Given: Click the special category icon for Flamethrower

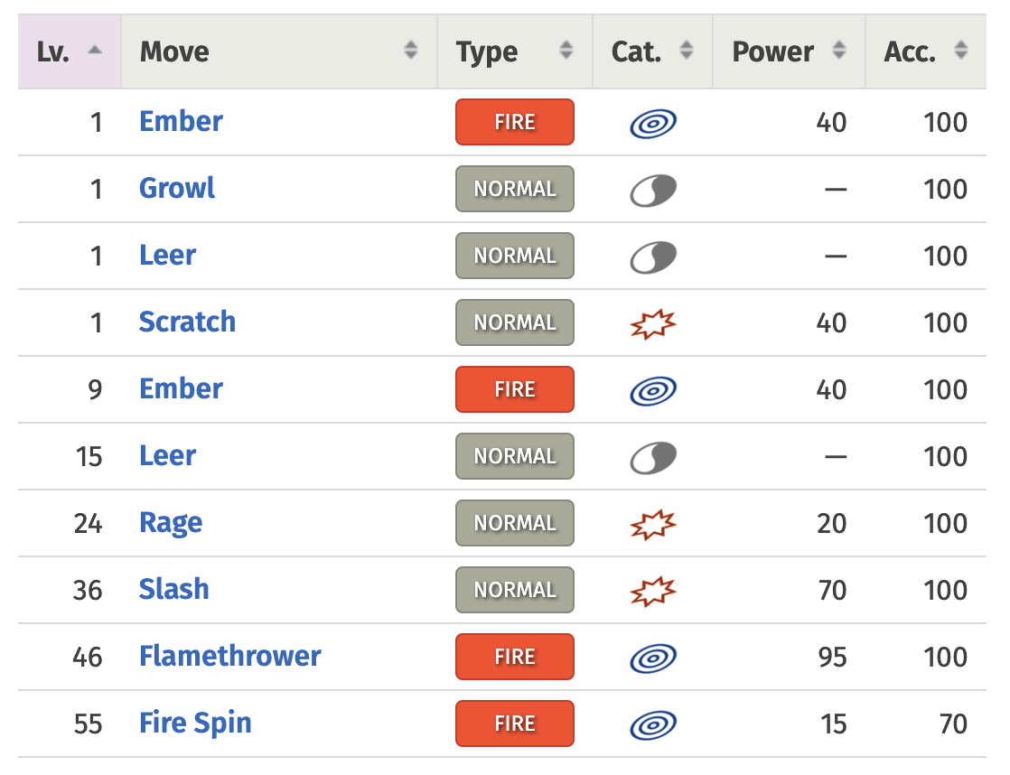Looking at the screenshot, I should (x=652, y=657).
